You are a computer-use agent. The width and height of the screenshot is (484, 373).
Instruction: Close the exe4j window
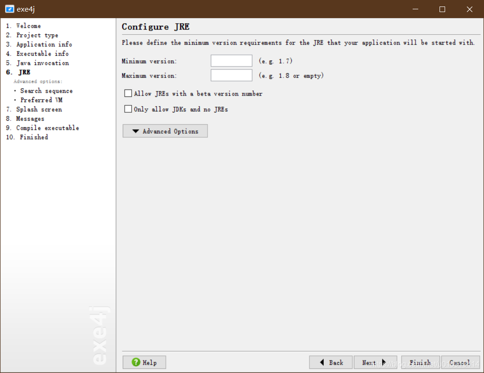(470, 9)
